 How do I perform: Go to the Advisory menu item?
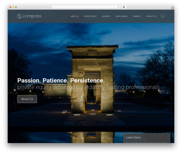[x=106, y=16]
